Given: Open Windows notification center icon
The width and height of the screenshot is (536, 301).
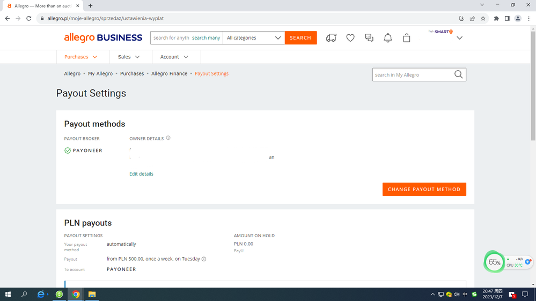Looking at the screenshot, I should pos(525,294).
